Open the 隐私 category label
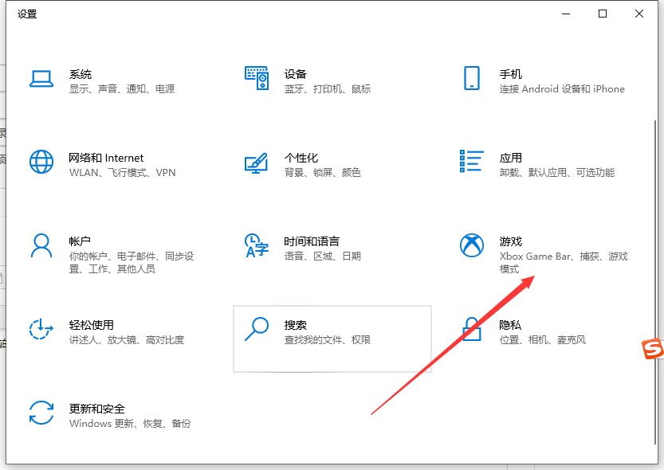 [511, 325]
